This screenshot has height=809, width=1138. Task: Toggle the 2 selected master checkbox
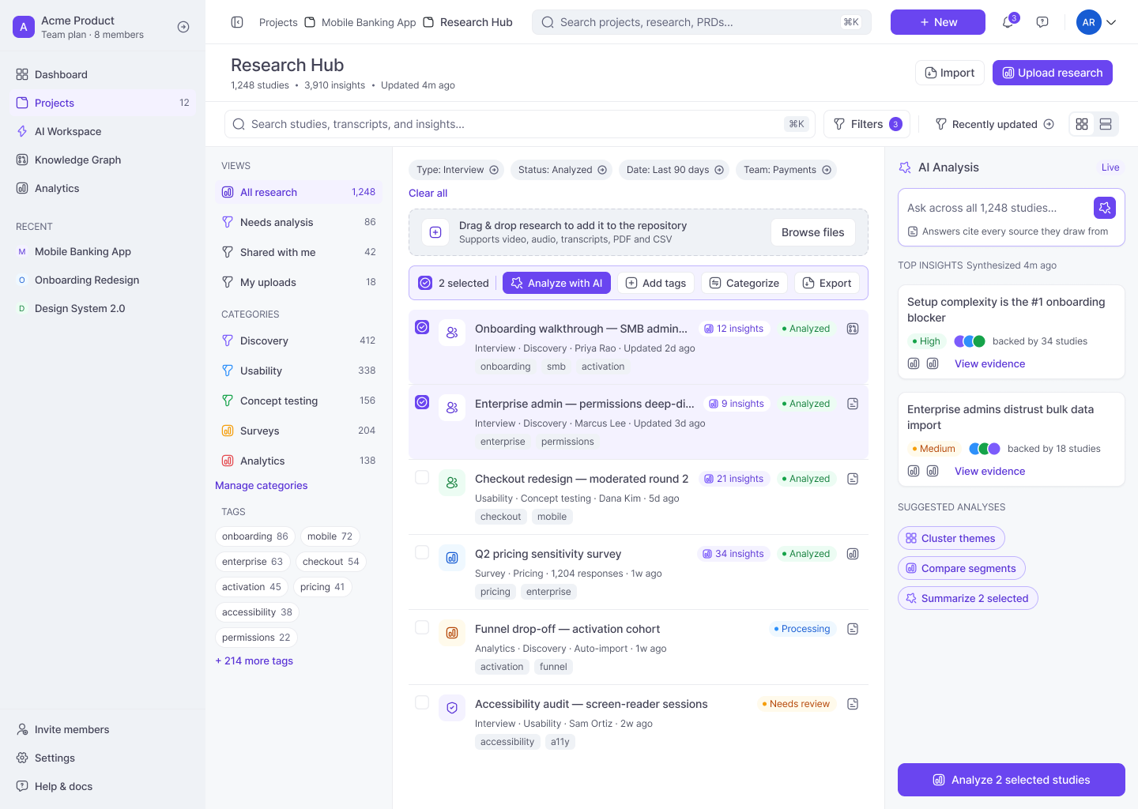pos(425,283)
